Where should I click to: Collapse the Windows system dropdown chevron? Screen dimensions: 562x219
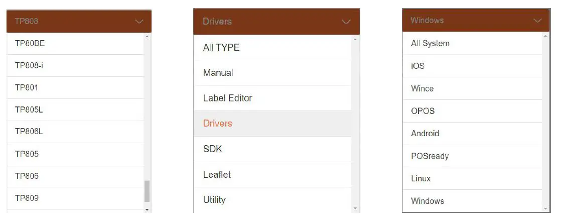[x=537, y=21]
